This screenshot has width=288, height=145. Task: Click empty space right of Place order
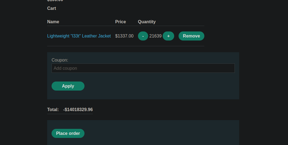(159, 133)
